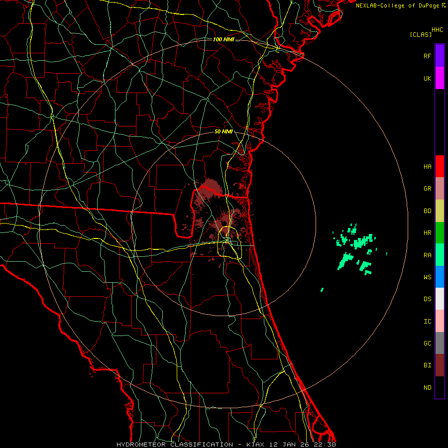Image resolution: width=448 pixels, height=448 pixels.
Task: Click the 'HA' legend label
Action: click(427, 166)
